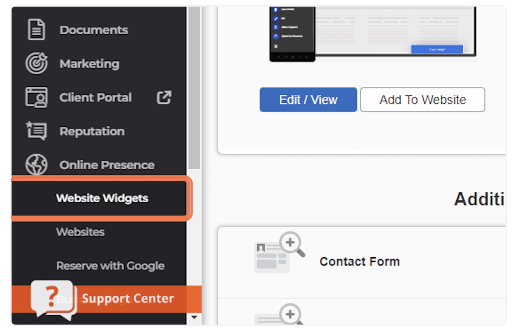Go to Reserve with Google
The width and height of the screenshot is (517, 332).
click(110, 266)
